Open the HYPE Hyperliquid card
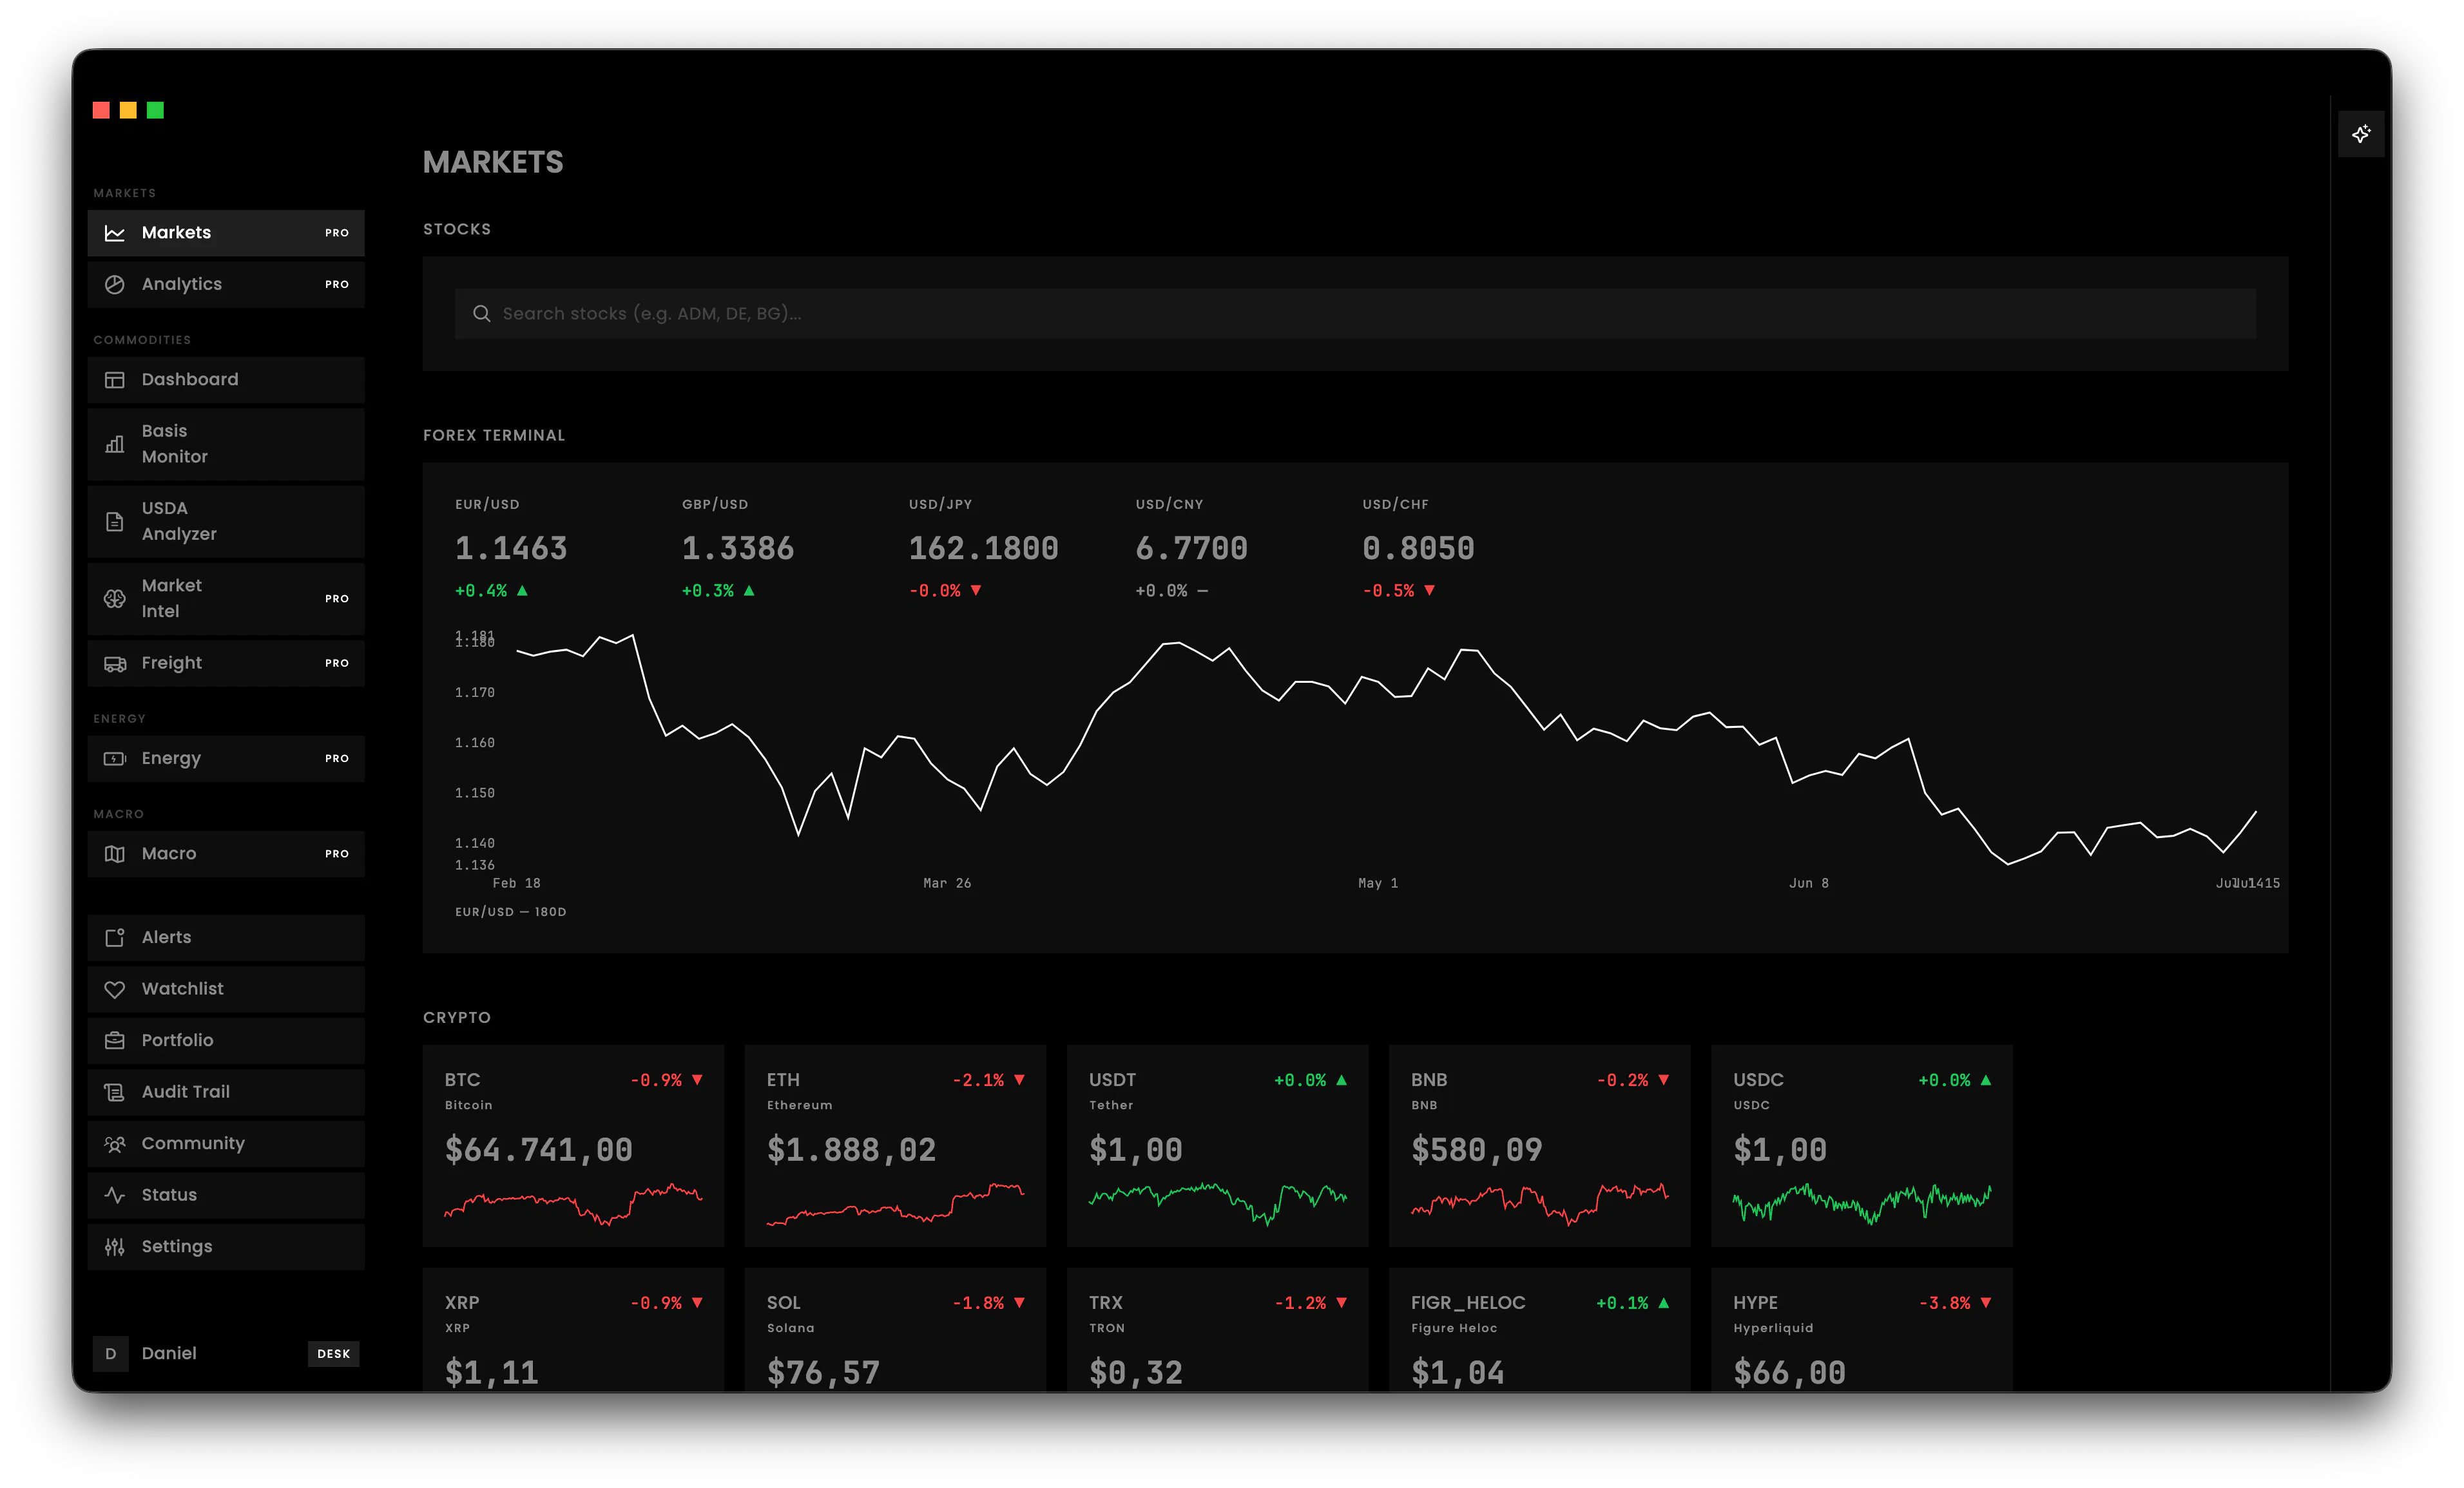 pos(1861,1330)
